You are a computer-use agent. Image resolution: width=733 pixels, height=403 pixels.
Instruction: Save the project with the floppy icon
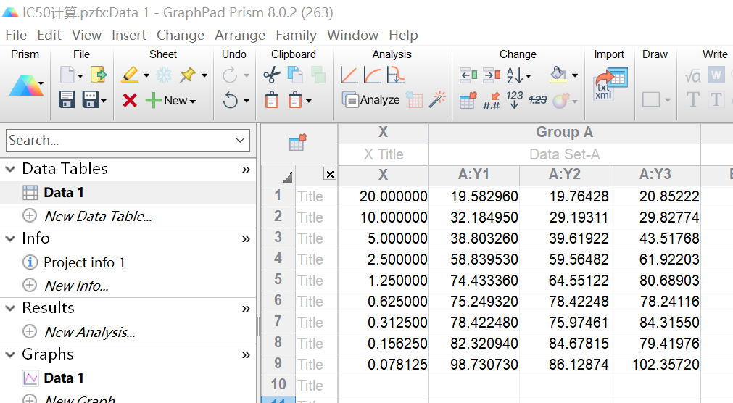67,99
